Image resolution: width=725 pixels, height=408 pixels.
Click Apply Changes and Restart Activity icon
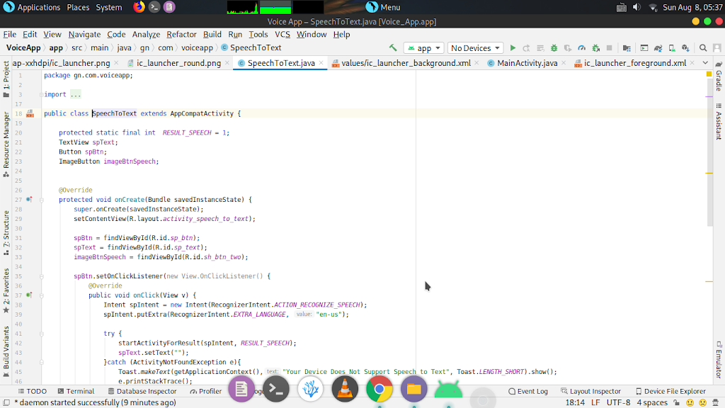pyautogui.click(x=526, y=48)
